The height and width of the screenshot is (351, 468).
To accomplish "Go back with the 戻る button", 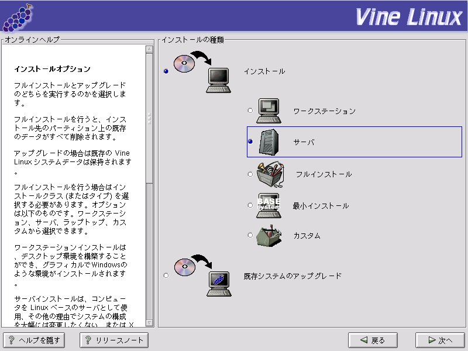I will (373, 340).
